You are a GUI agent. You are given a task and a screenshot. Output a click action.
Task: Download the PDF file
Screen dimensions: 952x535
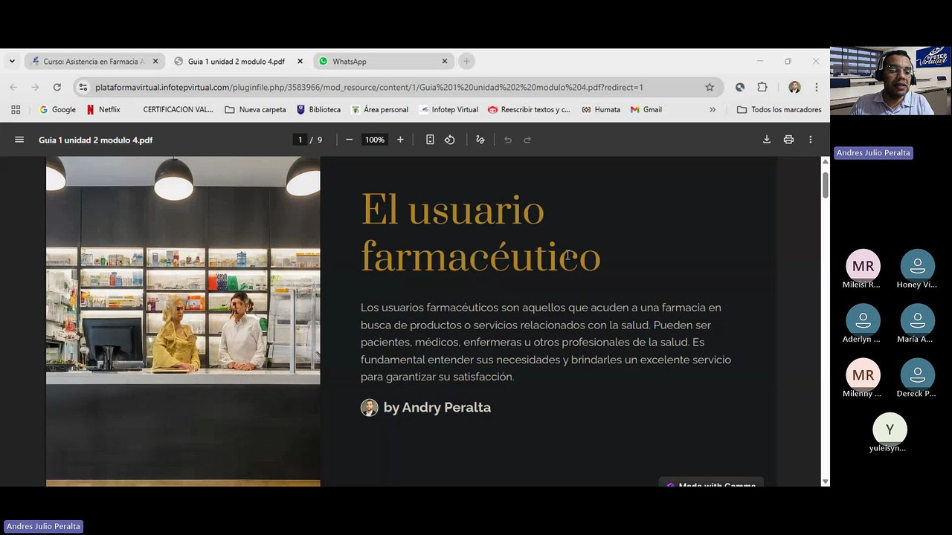pyautogui.click(x=767, y=140)
